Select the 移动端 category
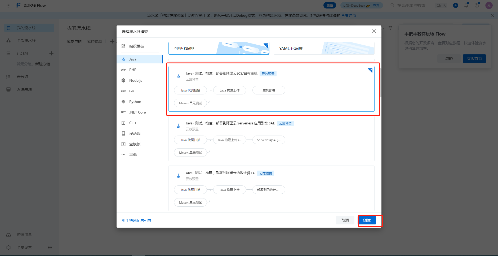The image size is (498, 256). tap(140, 133)
